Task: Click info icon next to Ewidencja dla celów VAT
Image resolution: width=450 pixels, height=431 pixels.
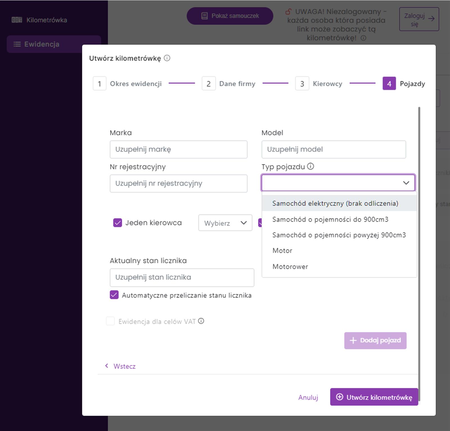Action: [x=201, y=321]
